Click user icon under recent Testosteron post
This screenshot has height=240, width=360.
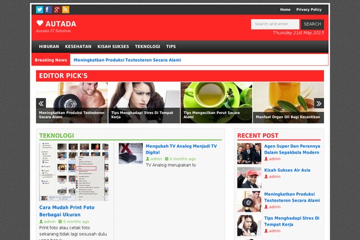[266, 206]
